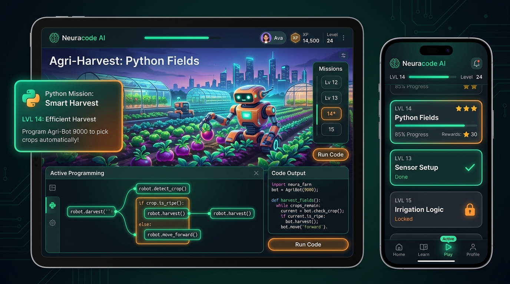The height and width of the screenshot is (284, 510).
Task: Click the Neuracode AI brain logo on tablet
Action: (54, 38)
